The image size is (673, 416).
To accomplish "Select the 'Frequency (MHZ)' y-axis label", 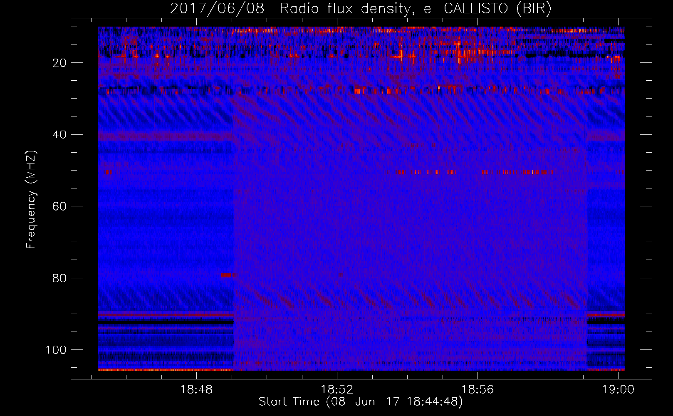I will (x=31, y=200).
